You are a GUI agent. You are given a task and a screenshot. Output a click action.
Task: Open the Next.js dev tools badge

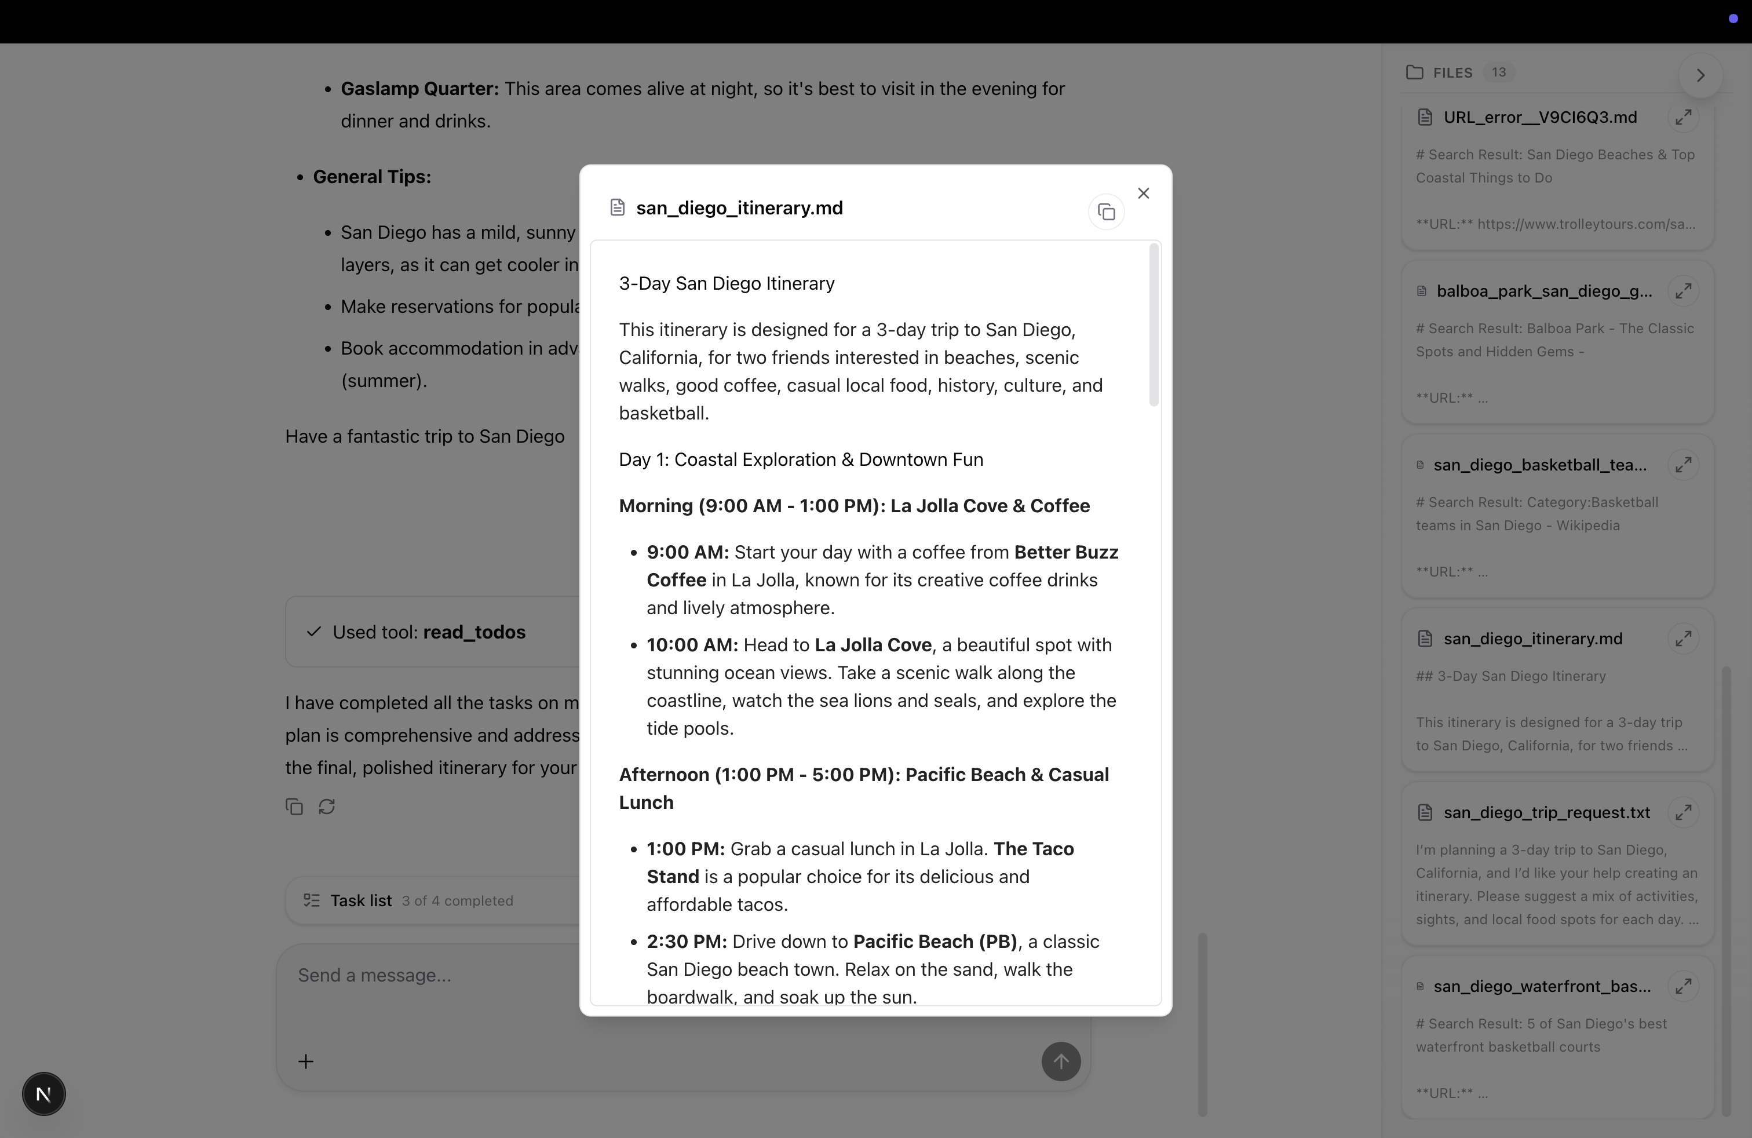click(x=43, y=1095)
